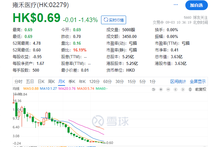218x147 pixels.
Task: Click the MA5:0.88 moving average label
Action: pyautogui.click(x=31, y=89)
